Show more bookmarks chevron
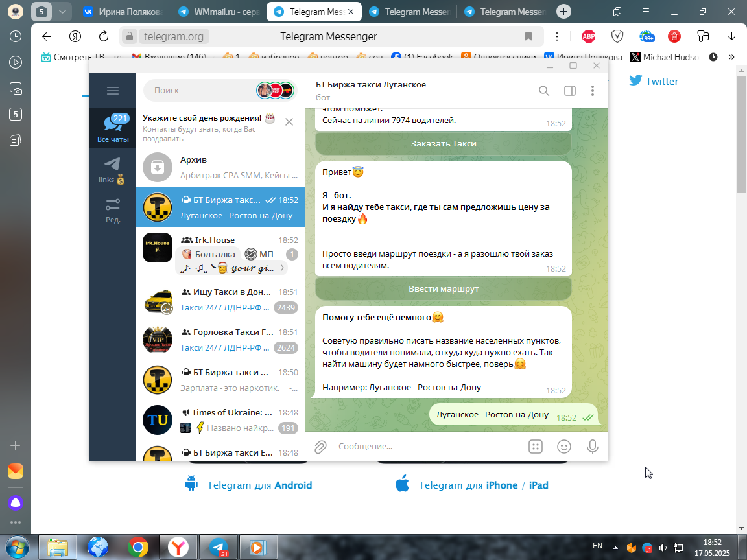The image size is (747, 560). (x=731, y=57)
